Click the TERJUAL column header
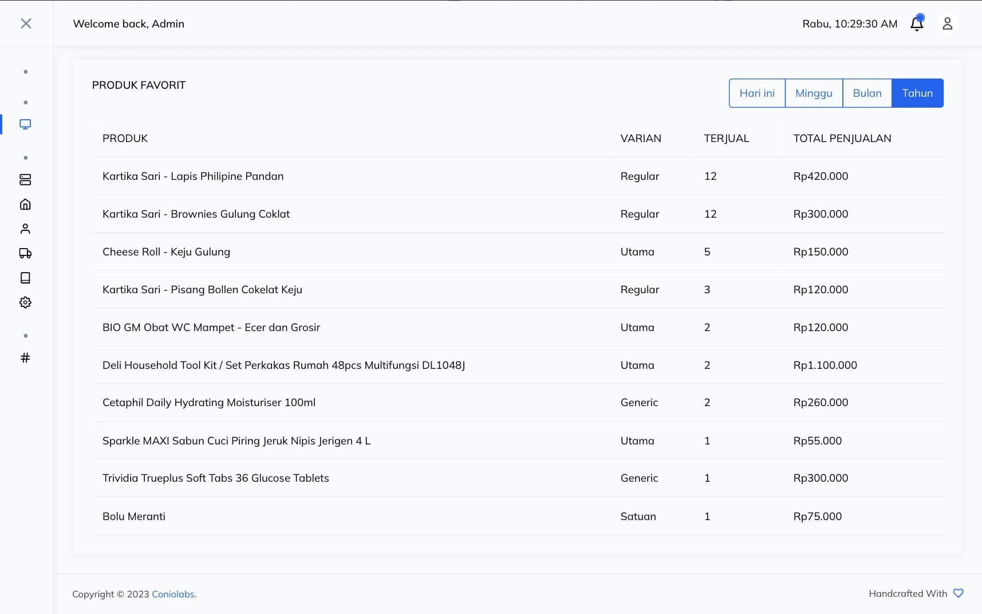Viewport: 982px width, 614px height. [726, 139]
